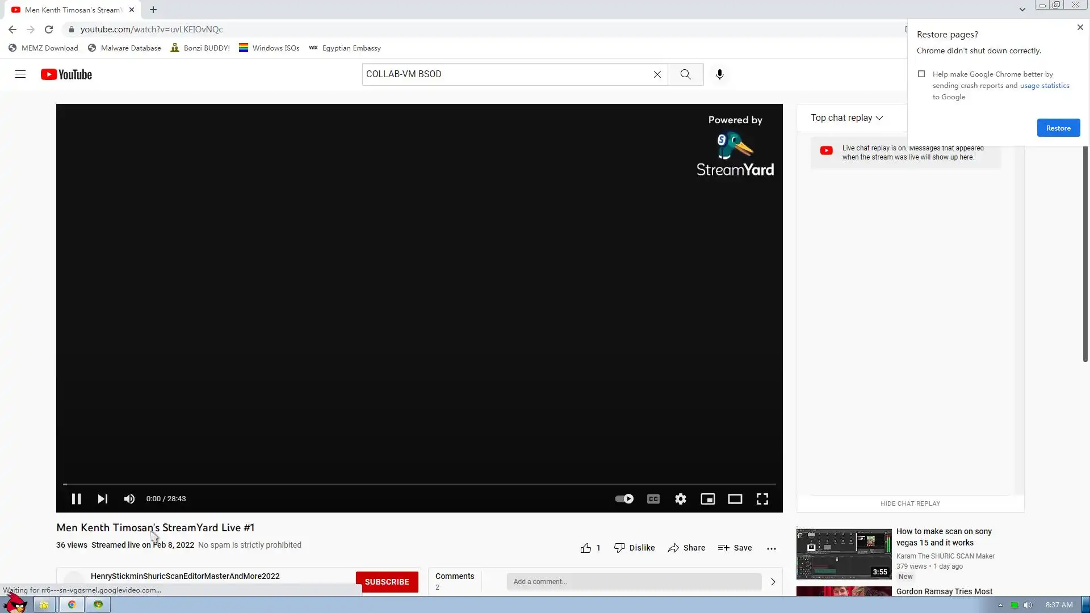Search with your voice microphone
This screenshot has width=1090, height=613.
coord(720,74)
